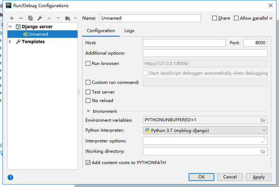This screenshot has height=187, width=279.
Task: Switch to the Logs tab
Action: [129, 31]
